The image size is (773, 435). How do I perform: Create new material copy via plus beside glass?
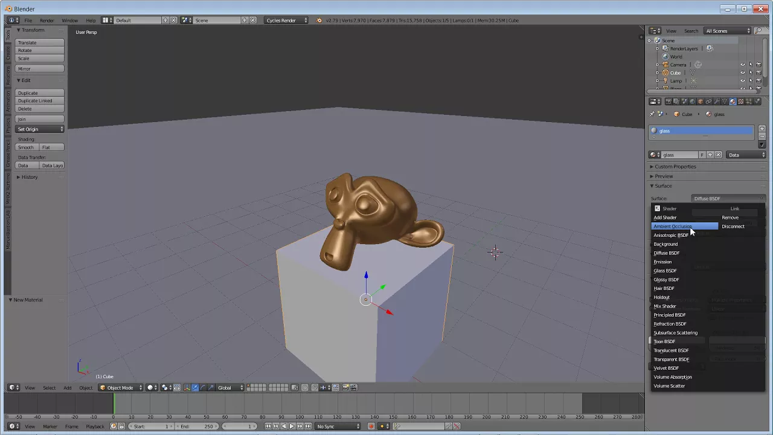click(x=710, y=155)
